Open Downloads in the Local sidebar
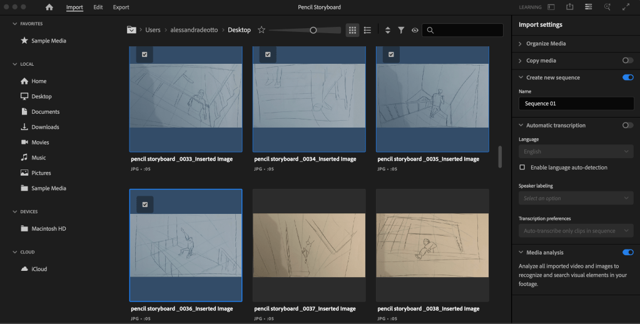This screenshot has width=640, height=324. point(45,127)
